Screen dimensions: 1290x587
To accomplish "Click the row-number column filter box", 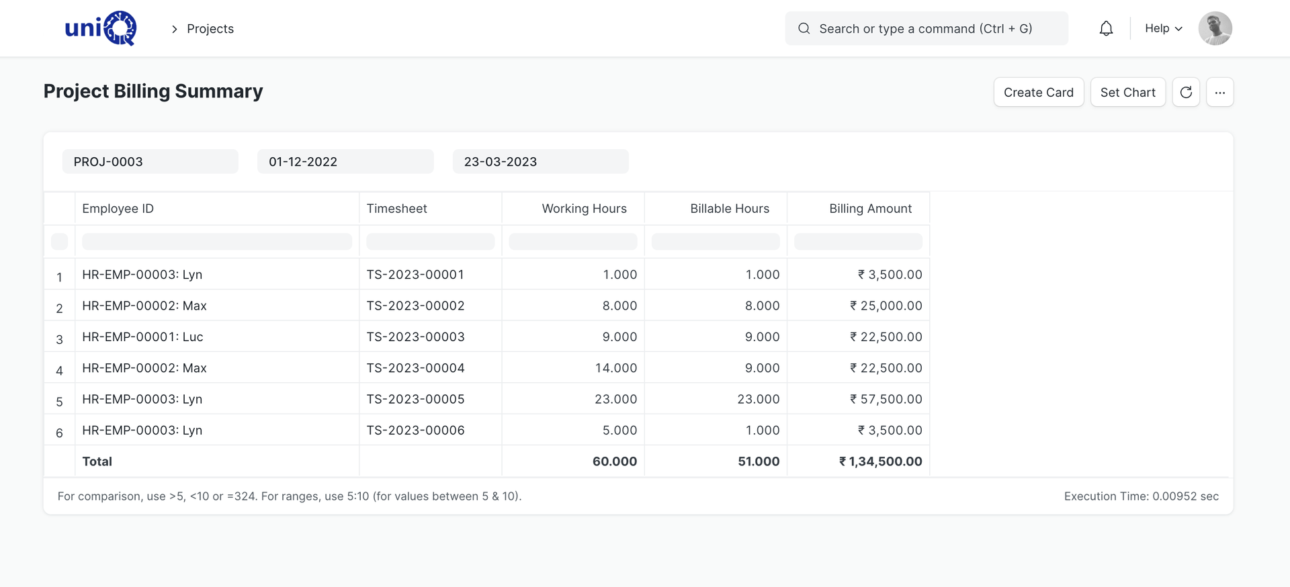I will pos(59,242).
